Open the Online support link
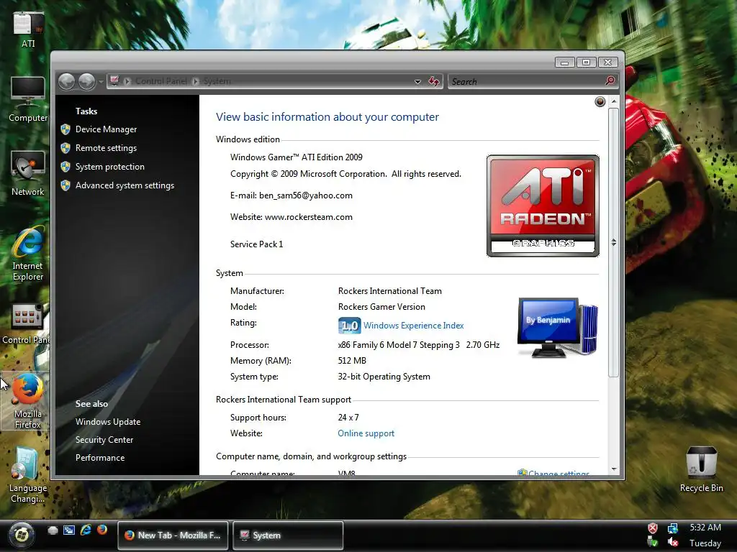This screenshot has width=737, height=552. pos(366,433)
